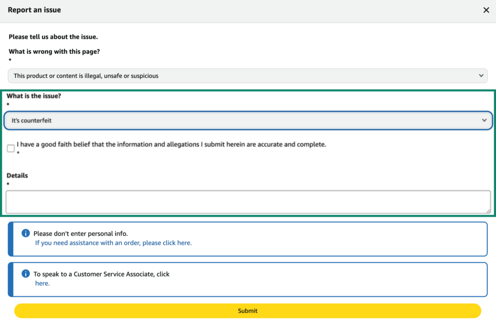Check the good faith belief checkbox
The width and height of the screenshot is (496, 324).
pyautogui.click(x=11, y=148)
